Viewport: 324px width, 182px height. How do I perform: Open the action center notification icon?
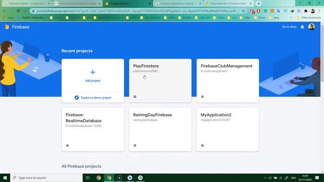click(x=317, y=177)
